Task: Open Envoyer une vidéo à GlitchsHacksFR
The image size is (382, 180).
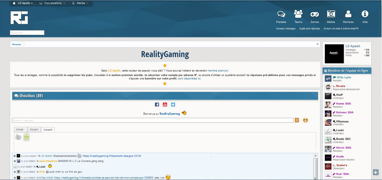Action: tap(341, 29)
